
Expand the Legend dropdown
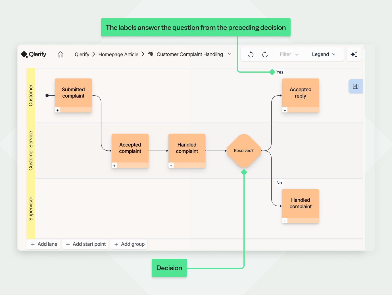324,54
